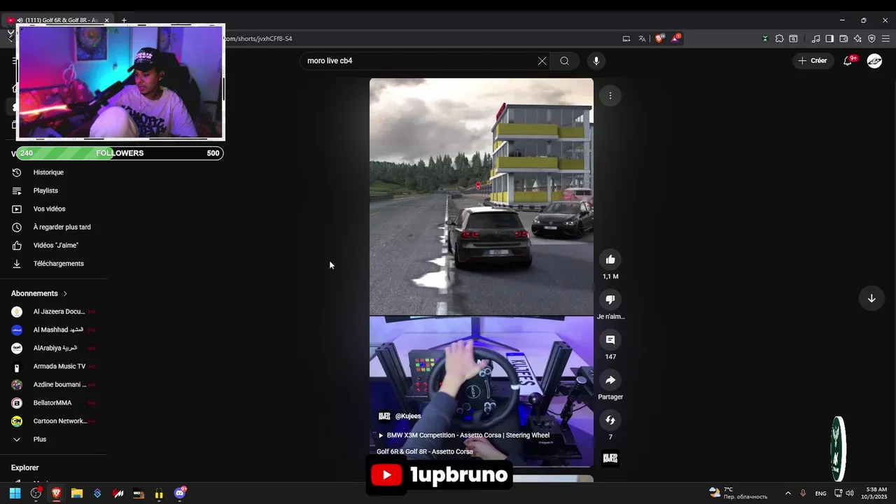Open weather widget showing 7°C
Image resolution: width=896 pixels, height=504 pixels.
[738, 493]
